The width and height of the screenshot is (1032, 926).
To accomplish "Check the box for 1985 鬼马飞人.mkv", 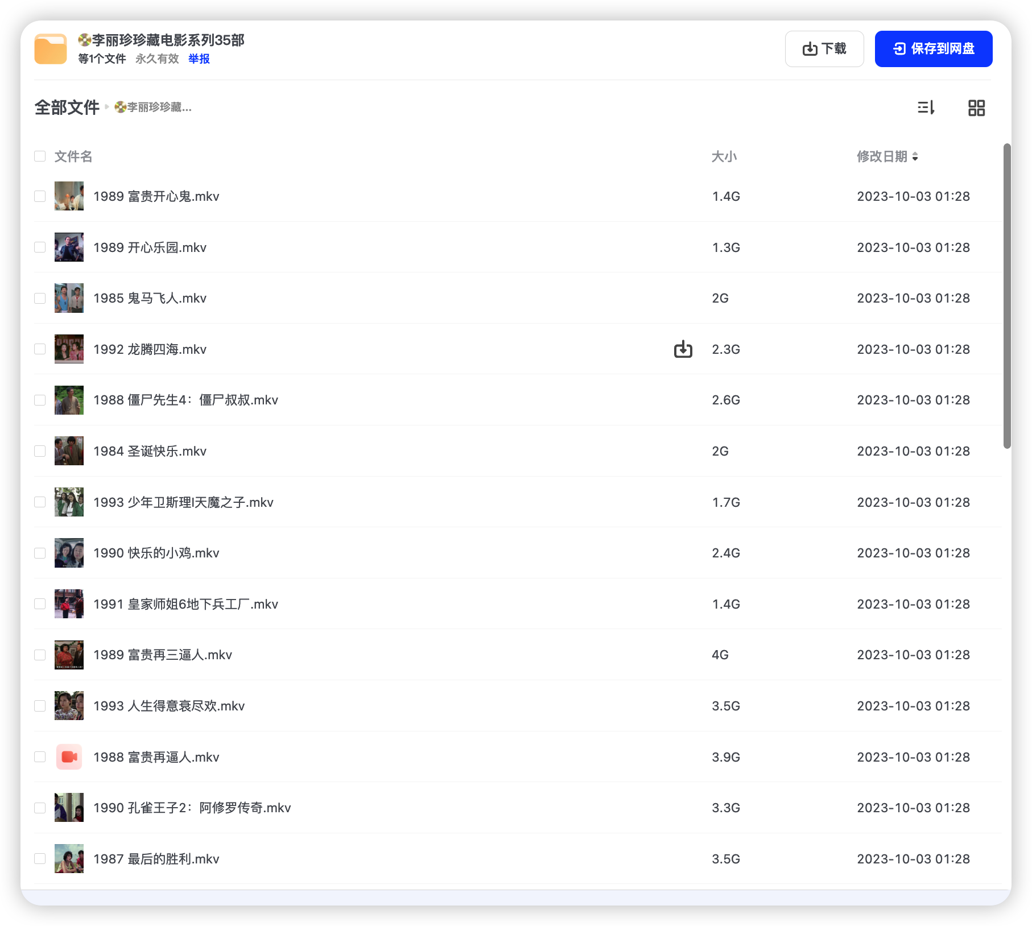I will pyautogui.click(x=40, y=298).
